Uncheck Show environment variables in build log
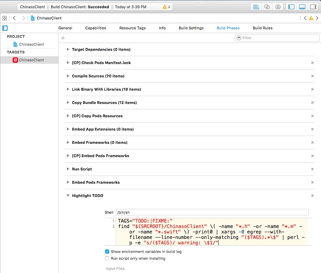The height and width of the screenshot is (273, 321). pyautogui.click(x=107, y=252)
